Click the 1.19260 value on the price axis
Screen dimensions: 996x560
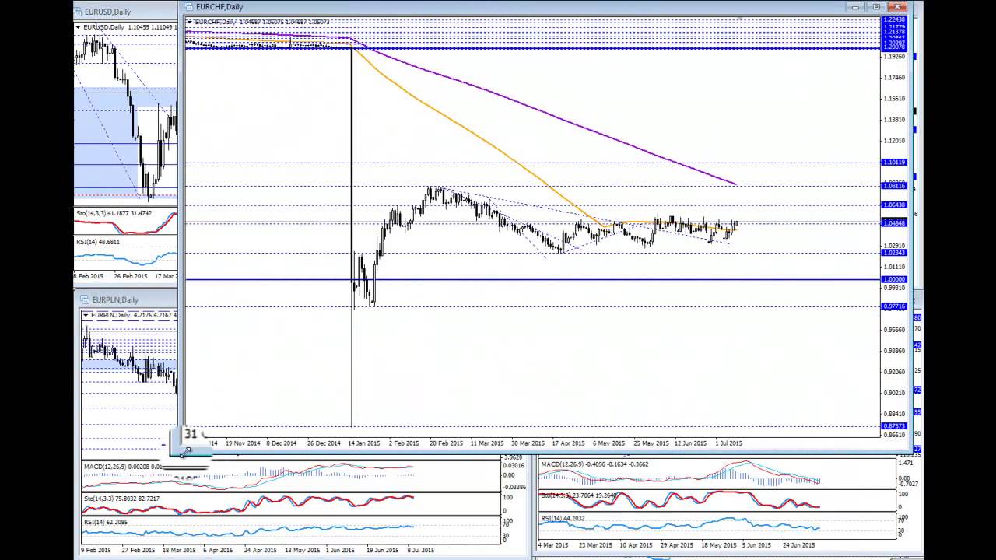tap(895, 57)
